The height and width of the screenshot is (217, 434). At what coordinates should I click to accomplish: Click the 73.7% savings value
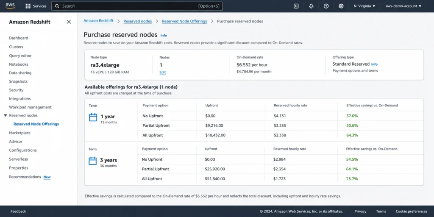click(352, 179)
